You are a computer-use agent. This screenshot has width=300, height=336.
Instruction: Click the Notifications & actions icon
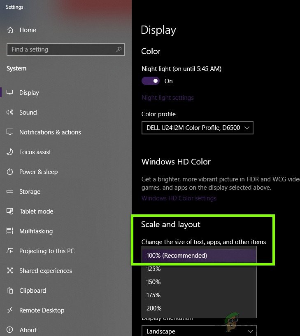click(9, 132)
